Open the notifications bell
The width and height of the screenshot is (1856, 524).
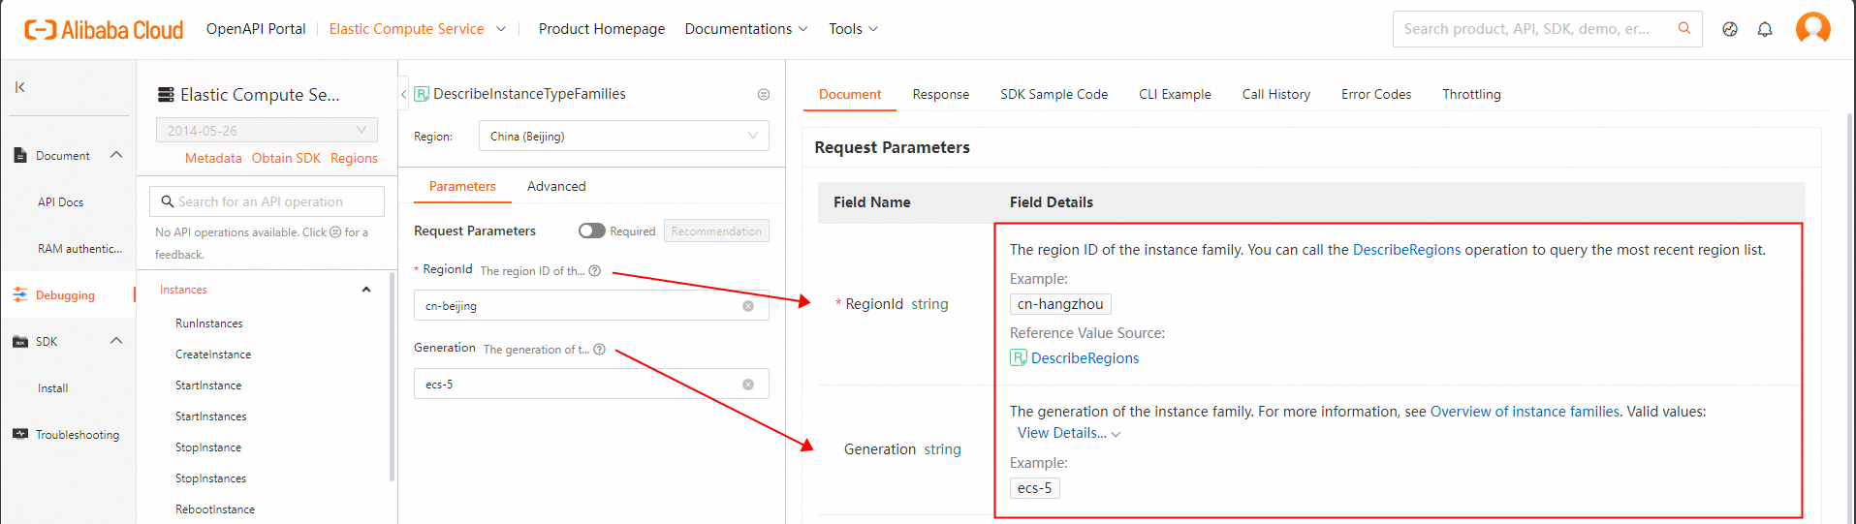pyautogui.click(x=1765, y=29)
